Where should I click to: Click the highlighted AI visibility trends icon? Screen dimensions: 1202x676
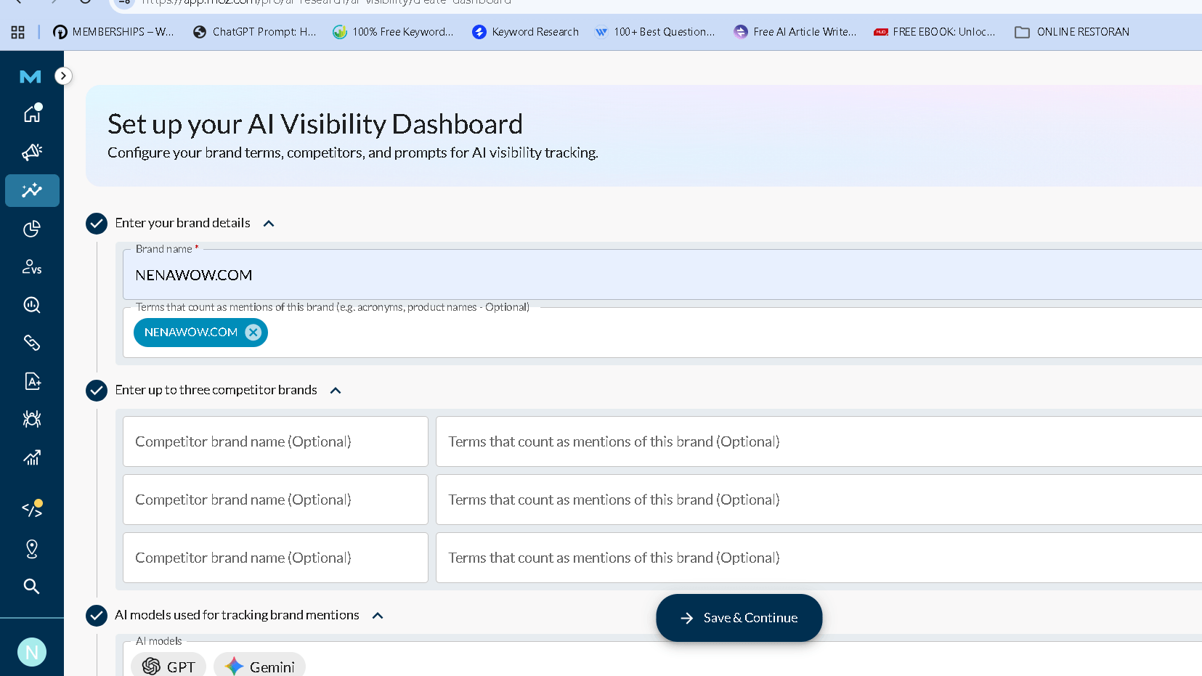[x=32, y=191]
